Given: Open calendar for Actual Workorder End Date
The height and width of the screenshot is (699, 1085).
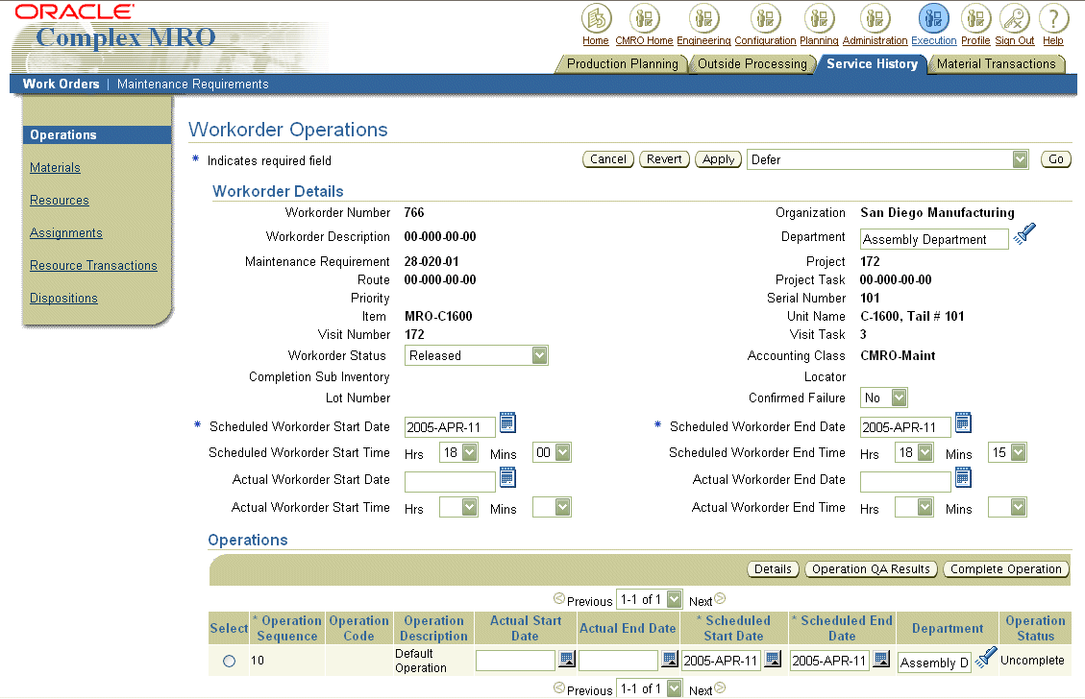Looking at the screenshot, I should coord(963,477).
